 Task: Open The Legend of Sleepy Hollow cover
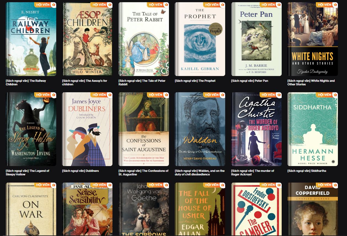(x=31, y=129)
